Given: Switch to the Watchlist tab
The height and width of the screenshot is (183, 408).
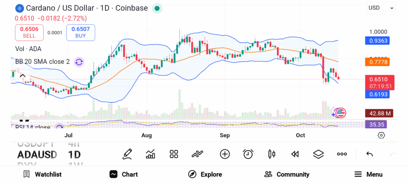Looking at the screenshot, I should click(x=42, y=174).
